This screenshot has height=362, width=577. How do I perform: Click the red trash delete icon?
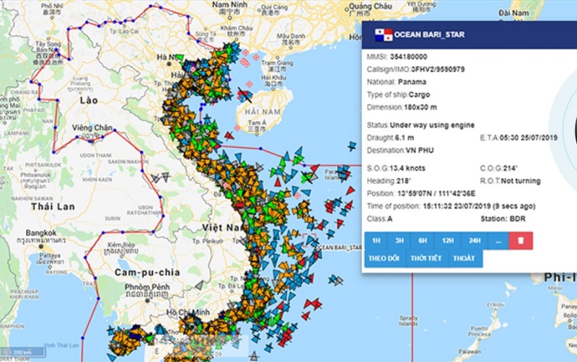tap(521, 241)
